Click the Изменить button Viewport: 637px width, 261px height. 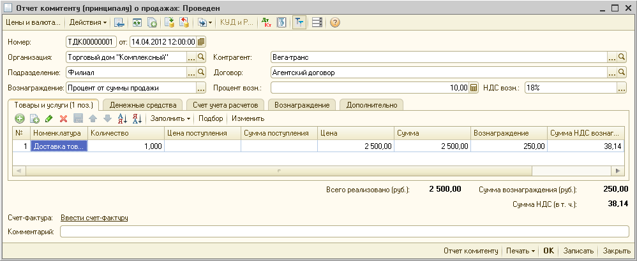[x=248, y=119]
